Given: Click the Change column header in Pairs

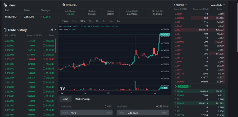Looking at the screenshot, I should [45, 10].
